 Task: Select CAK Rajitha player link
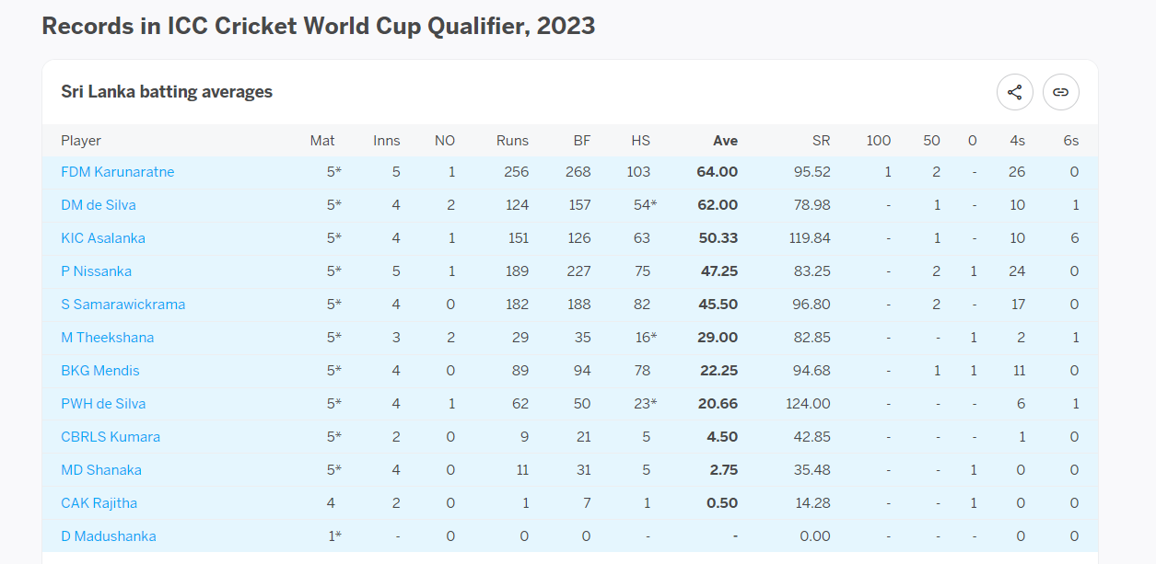(99, 503)
